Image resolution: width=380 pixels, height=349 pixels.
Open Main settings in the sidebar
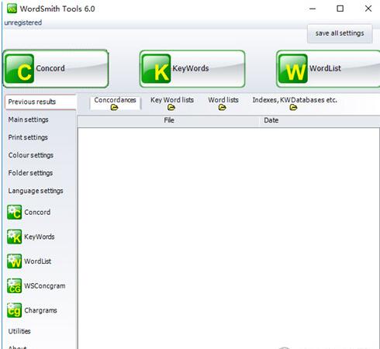click(x=29, y=119)
